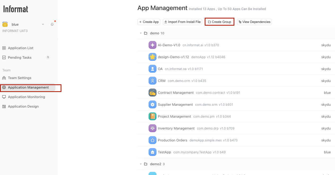Go to Application List
The height and width of the screenshot is (175, 335).
[21, 48]
